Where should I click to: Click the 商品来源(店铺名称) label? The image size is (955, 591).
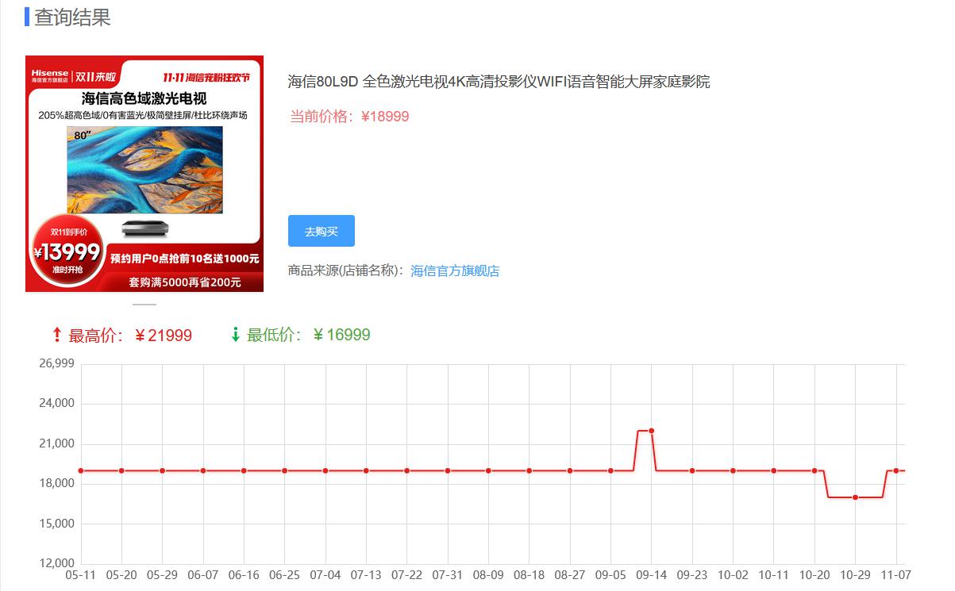(x=346, y=271)
